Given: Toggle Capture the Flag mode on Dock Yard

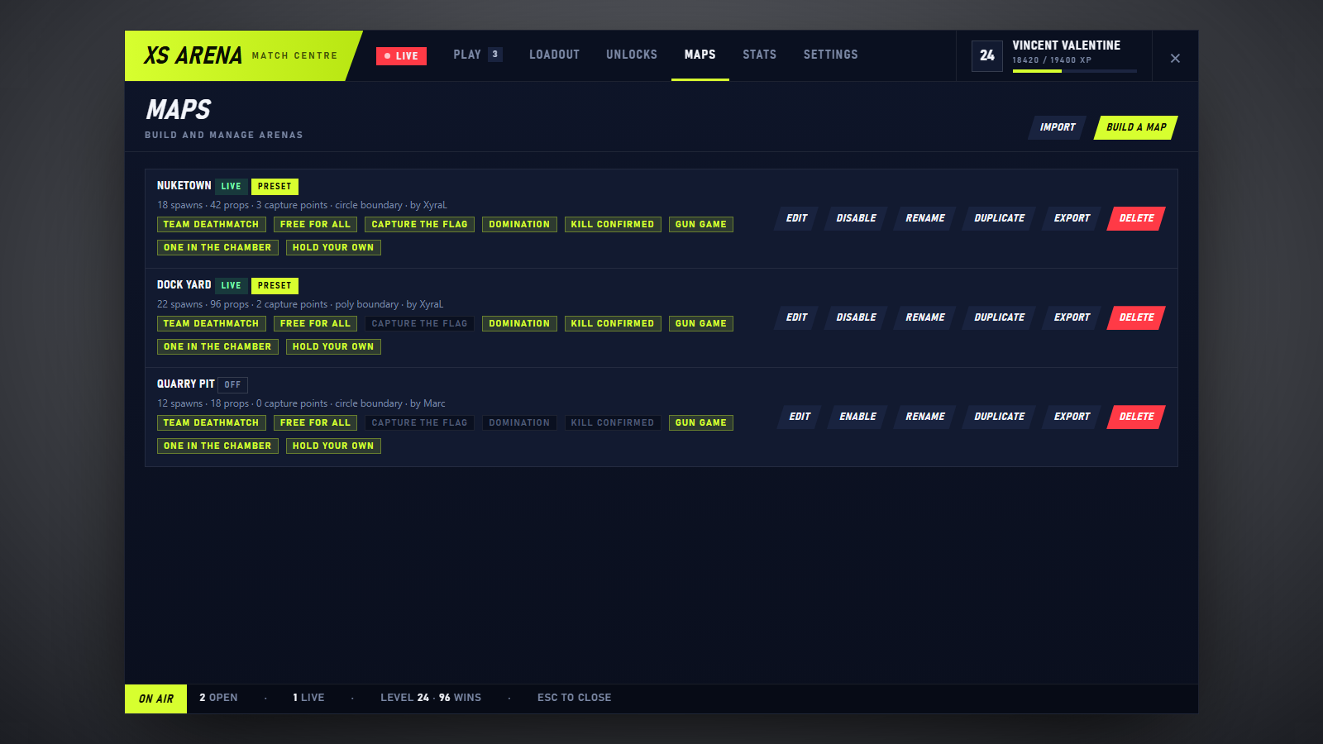Looking at the screenshot, I should click(419, 323).
